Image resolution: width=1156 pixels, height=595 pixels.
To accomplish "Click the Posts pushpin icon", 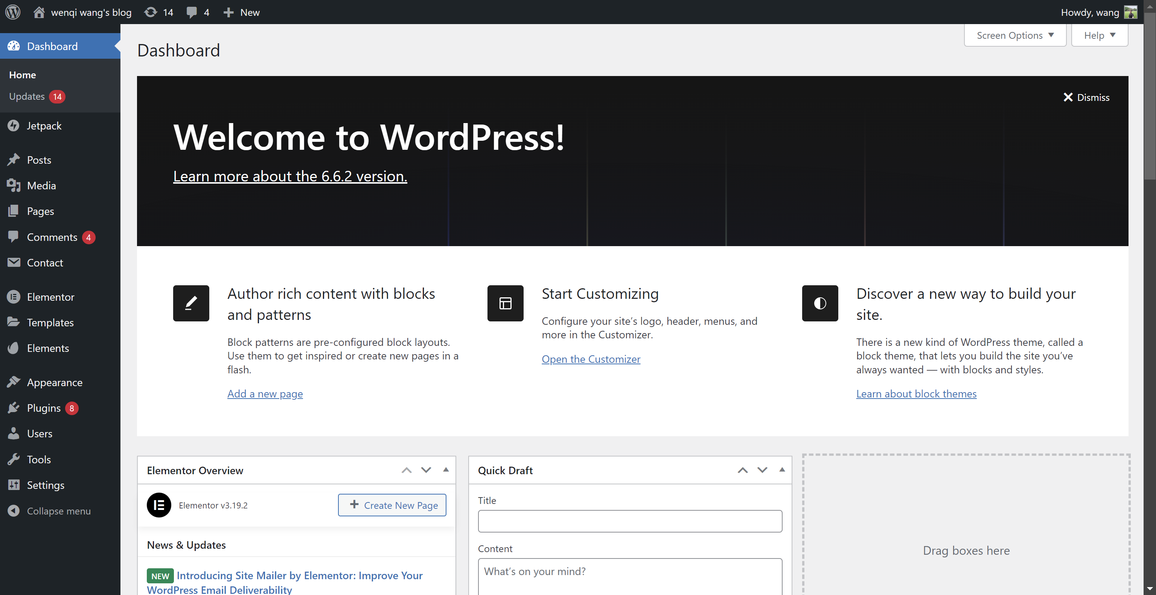I will (x=14, y=160).
